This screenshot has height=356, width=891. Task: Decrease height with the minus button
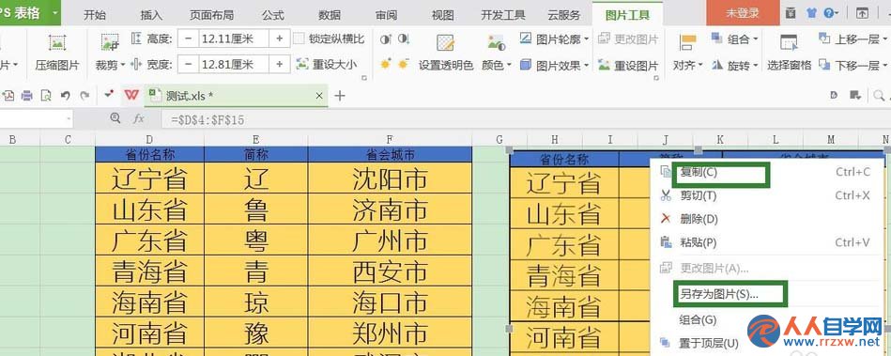click(188, 39)
